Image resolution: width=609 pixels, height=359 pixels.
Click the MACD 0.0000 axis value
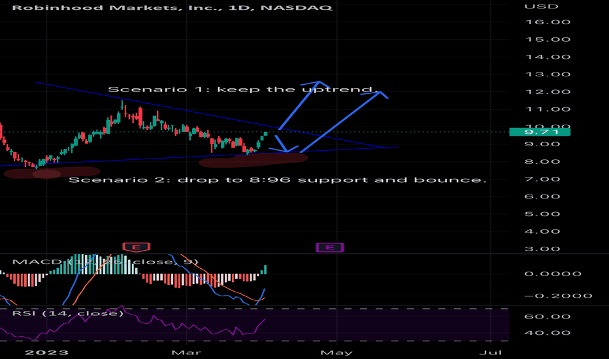pyautogui.click(x=553, y=274)
